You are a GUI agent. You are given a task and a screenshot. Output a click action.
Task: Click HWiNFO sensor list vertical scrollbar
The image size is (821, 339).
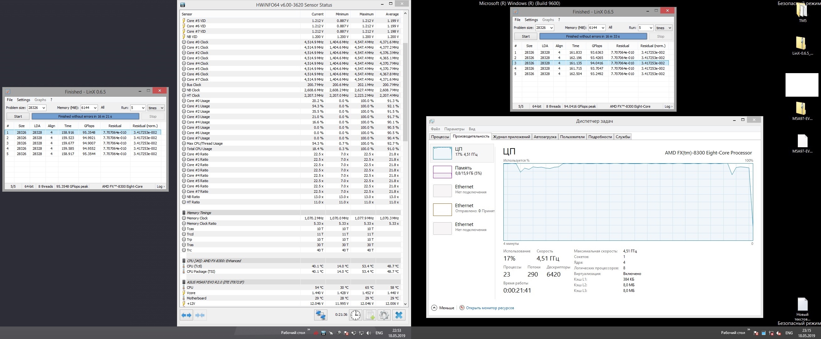click(x=405, y=93)
